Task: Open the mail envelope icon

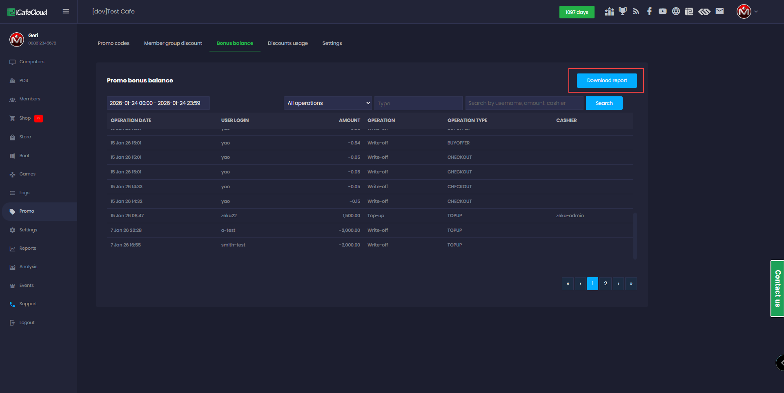Action: tap(719, 11)
